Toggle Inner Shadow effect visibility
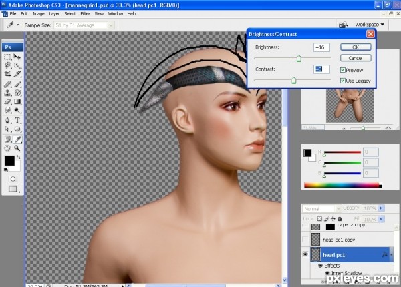The height and width of the screenshot is (287, 401). coord(327,273)
